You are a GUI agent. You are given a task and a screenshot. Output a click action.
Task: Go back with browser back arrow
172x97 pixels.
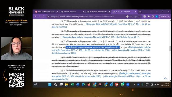pyautogui.click(x=35, y=16)
